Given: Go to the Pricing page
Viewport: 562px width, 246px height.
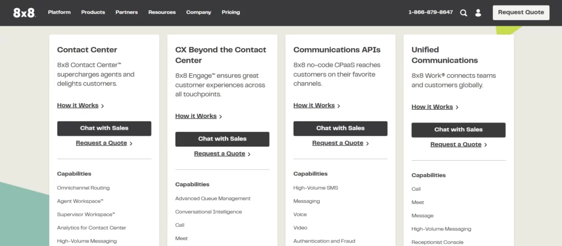Looking at the screenshot, I should [x=231, y=12].
